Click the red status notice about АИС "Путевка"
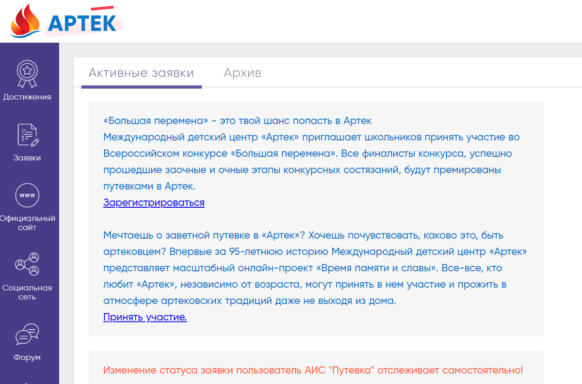582x384 pixels. point(313,370)
